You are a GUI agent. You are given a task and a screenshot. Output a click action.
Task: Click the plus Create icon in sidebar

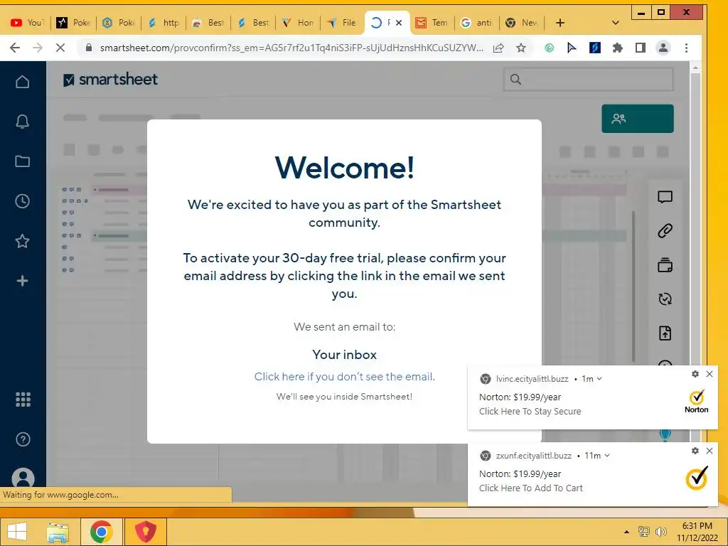click(x=22, y=281)
